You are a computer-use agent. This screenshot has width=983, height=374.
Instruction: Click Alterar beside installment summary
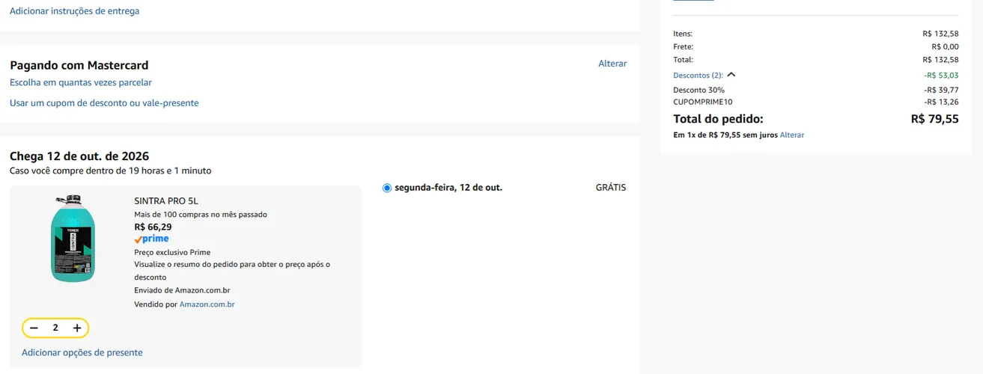click(x=792, y=135)
